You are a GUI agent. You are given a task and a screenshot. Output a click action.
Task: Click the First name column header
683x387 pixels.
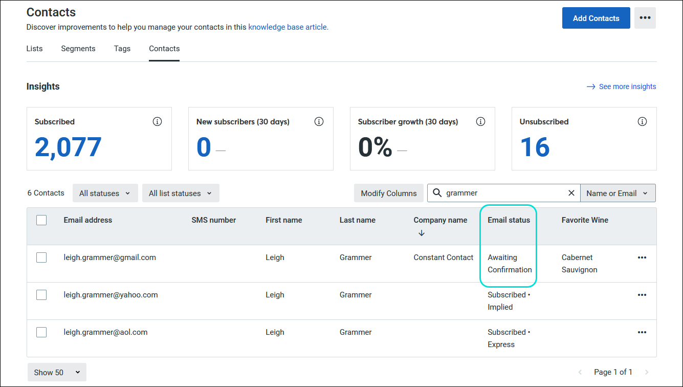pyautogui.click(x=284, y=220)
